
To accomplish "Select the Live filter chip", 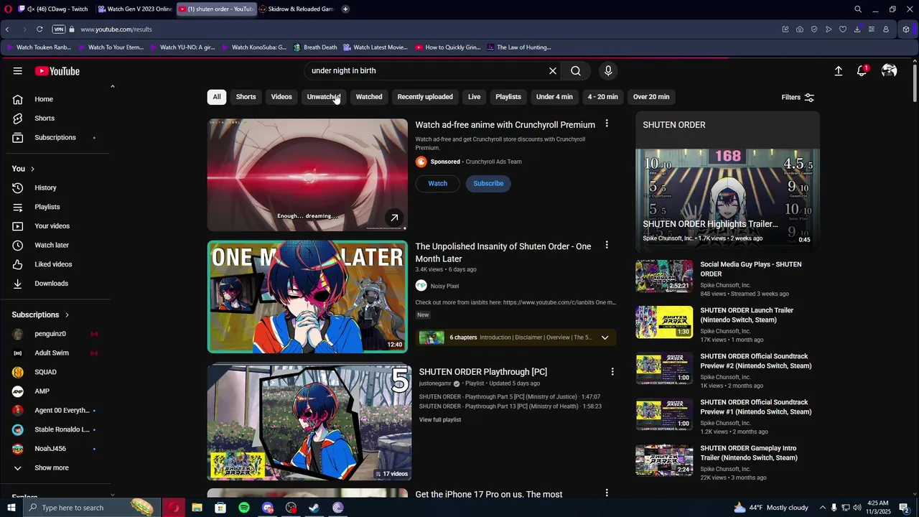I will (475, 97).
